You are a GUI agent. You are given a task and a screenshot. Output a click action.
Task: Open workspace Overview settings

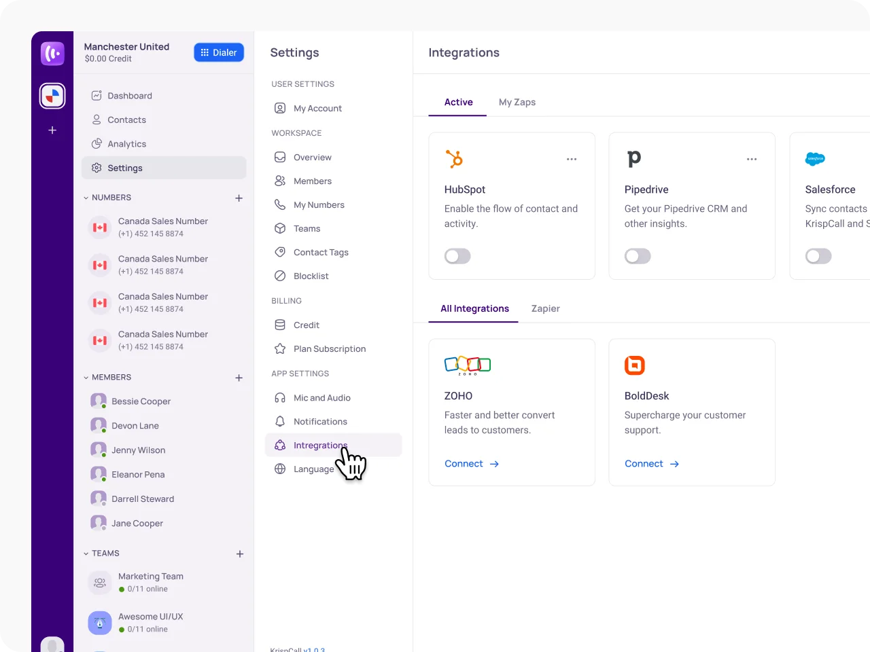tap(333, 157)
